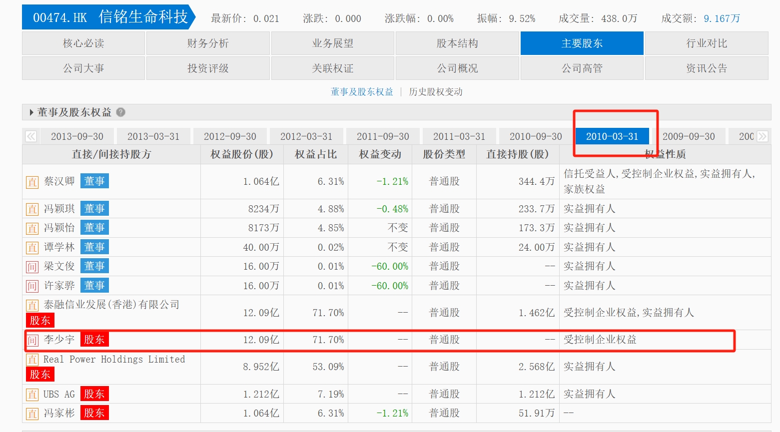Click the 直 icon next to 蔡汉卿
The image size is (780, 432).
pyautogui.click(x=32, y=182)
